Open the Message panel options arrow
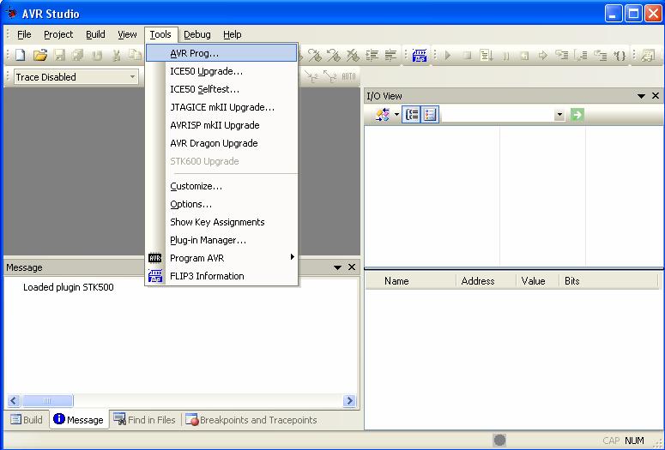This screenshot has width=665, height=450. pyautogui.click(x=337, y=267)
